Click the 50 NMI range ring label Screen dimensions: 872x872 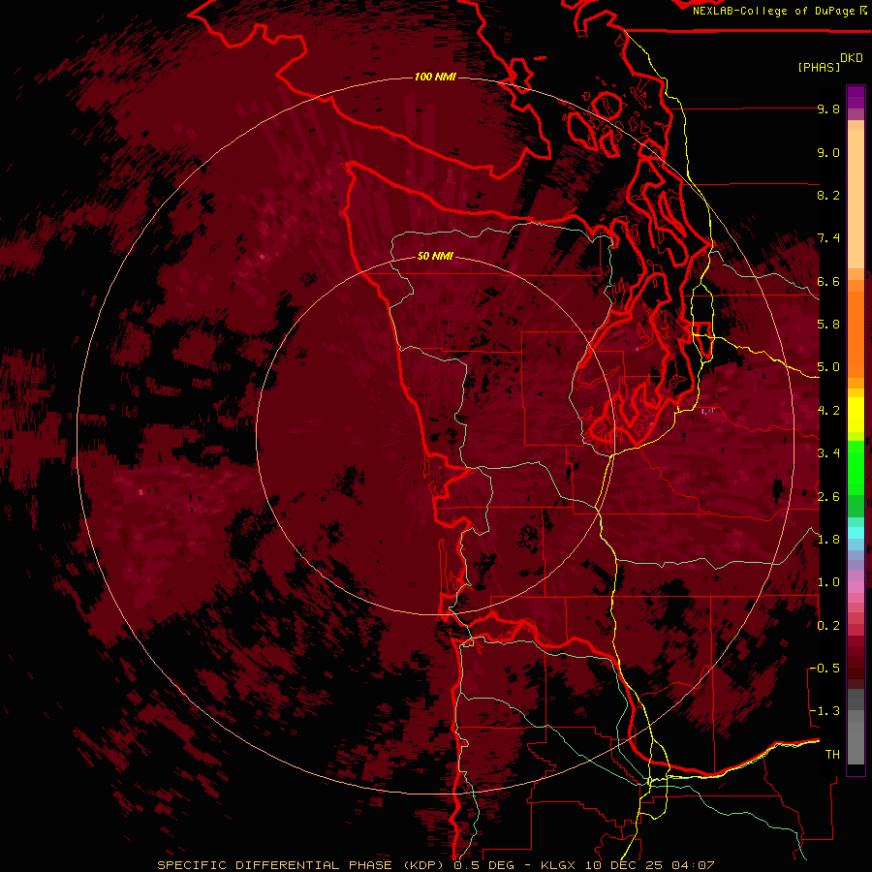pyautogui.click(x=435, y=256)
